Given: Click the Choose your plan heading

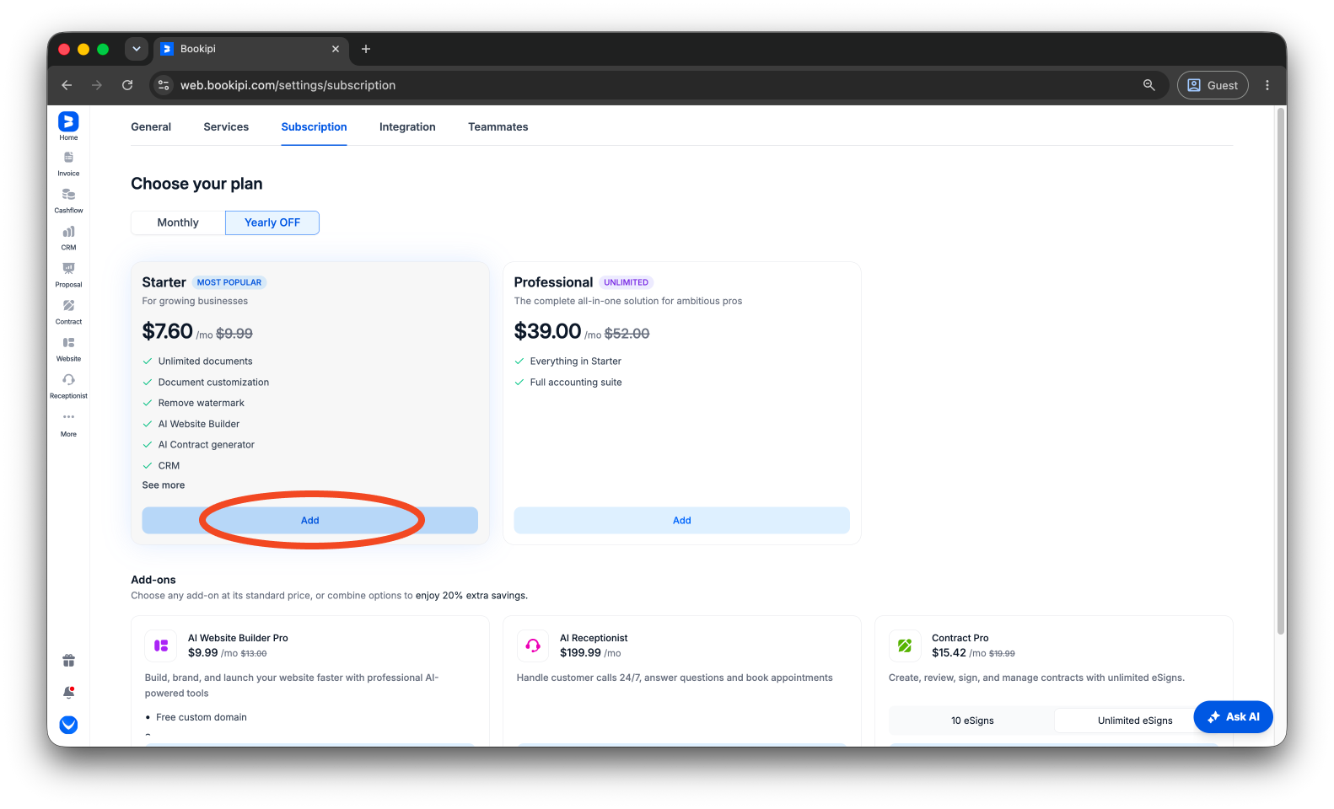Looking at the screenshot, I should [196, 184].
